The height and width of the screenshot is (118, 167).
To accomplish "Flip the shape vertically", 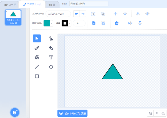I will pyautogui.click(x=140, y=23).
